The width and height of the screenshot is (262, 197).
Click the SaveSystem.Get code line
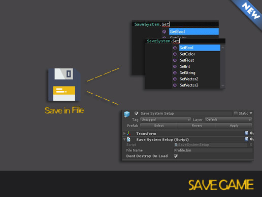[x=175, y=24]
